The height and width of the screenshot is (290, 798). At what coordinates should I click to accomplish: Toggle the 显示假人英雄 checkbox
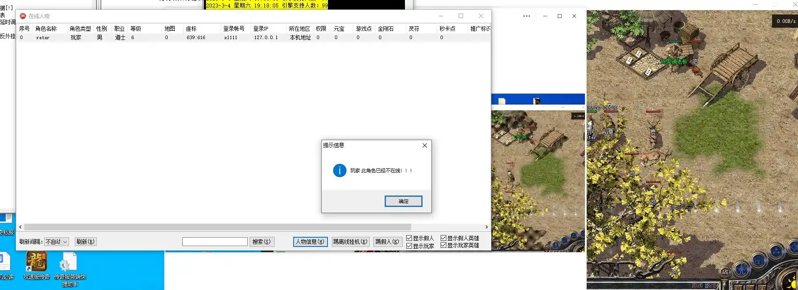click(460, 238)
